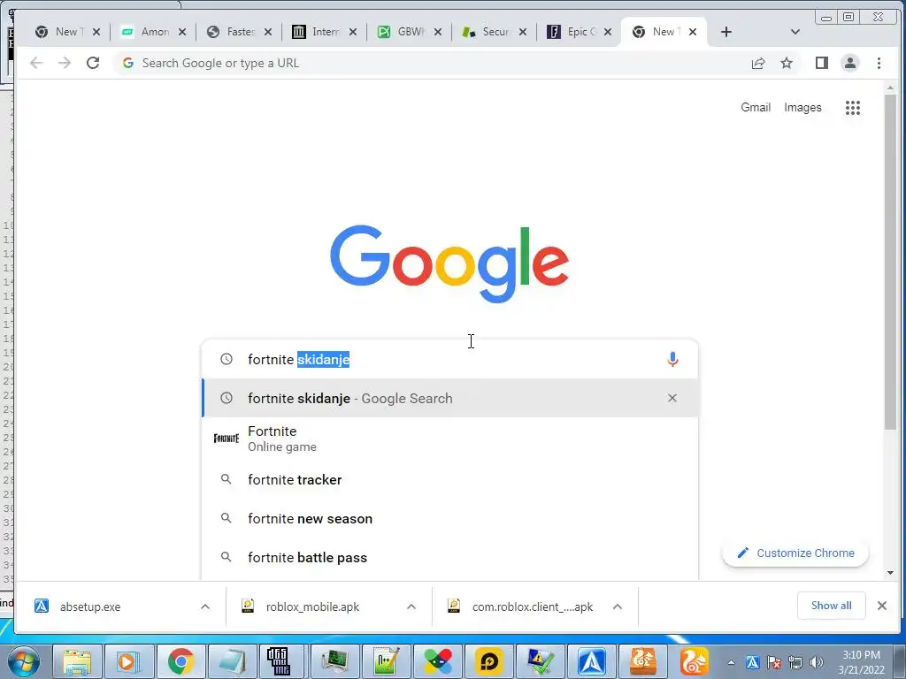The image size is (906, 679).
Task: Remove the 'fortnite skidanje' suggestion
Action: pyautogui.click(x=672, y=398)
